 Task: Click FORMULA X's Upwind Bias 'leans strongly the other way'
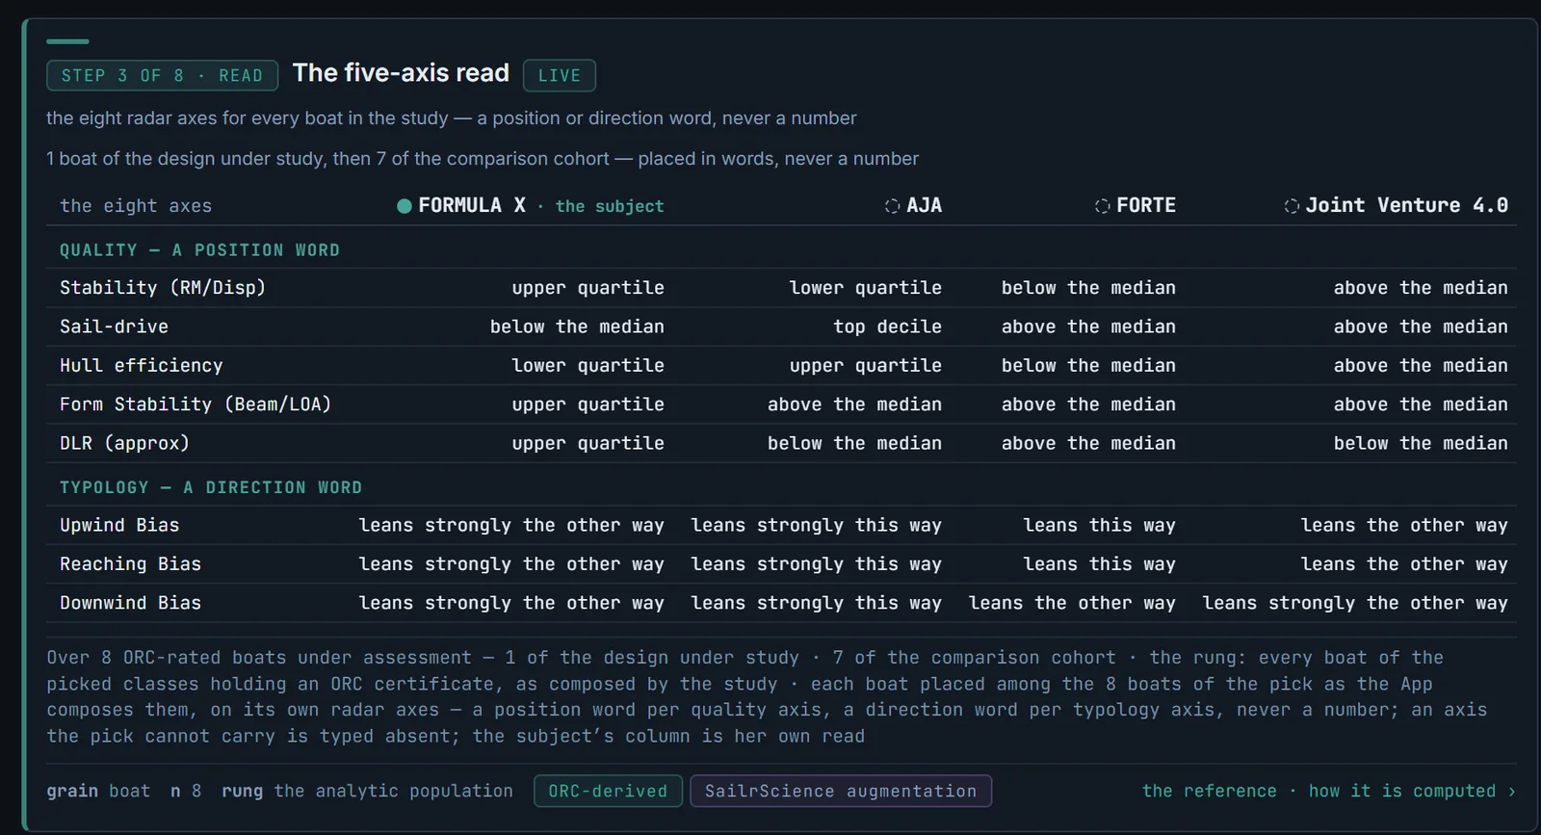click(511, 525)
